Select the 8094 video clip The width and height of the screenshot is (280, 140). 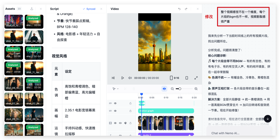tap(179, 123)
